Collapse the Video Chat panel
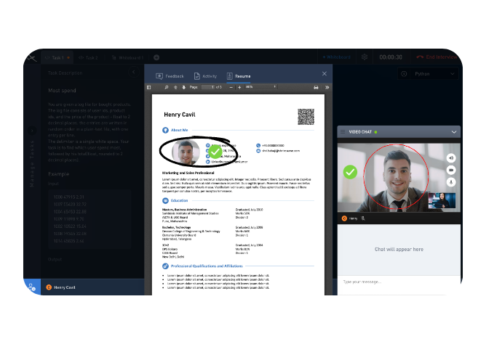This screenshot has width=486, height=344. coord(454,132)
